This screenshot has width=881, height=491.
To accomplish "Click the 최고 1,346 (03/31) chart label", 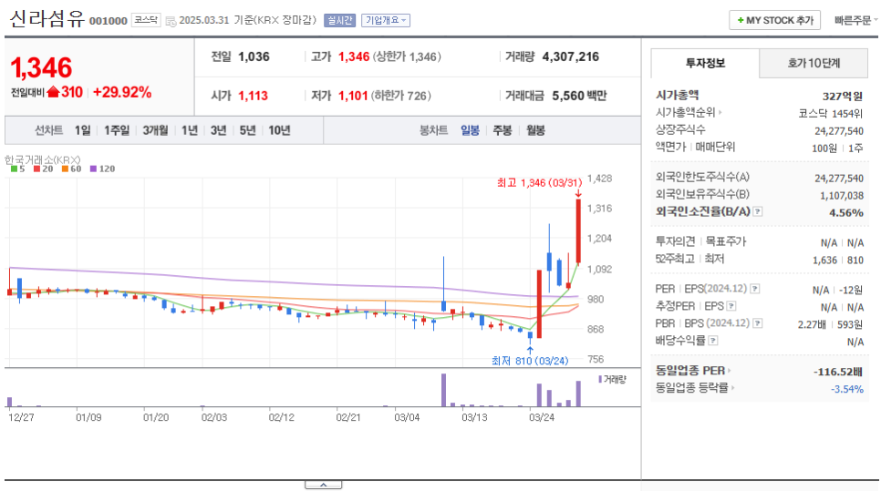I will [x=539, y=183].
